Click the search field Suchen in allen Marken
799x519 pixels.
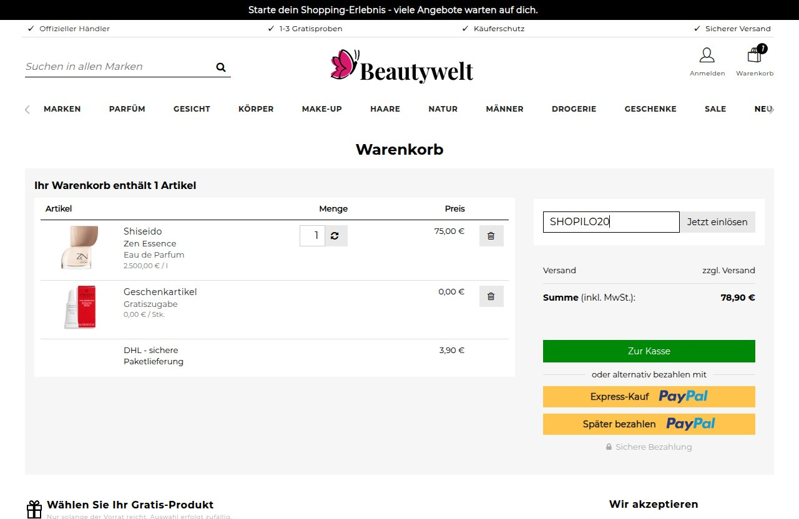(x=119, y=67)
